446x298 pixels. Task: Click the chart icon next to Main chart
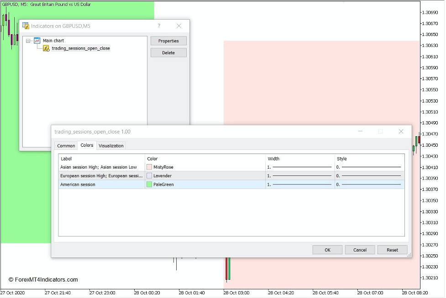tap(37, 40)
